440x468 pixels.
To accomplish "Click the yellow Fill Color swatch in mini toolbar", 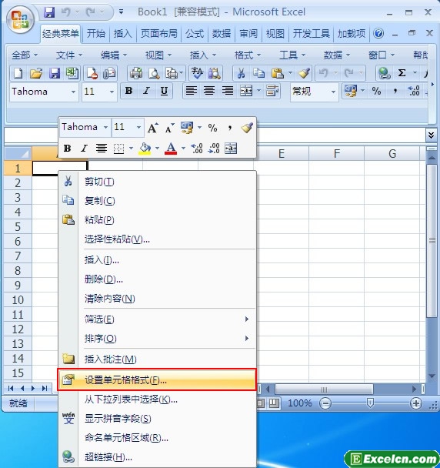I will (x=145, y=148).
